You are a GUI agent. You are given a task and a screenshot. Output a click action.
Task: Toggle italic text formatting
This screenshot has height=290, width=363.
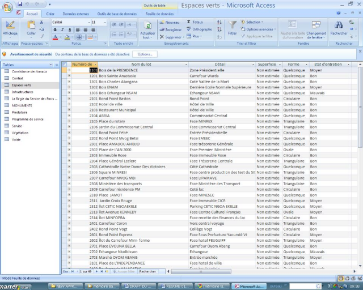(x=62, y=30)
